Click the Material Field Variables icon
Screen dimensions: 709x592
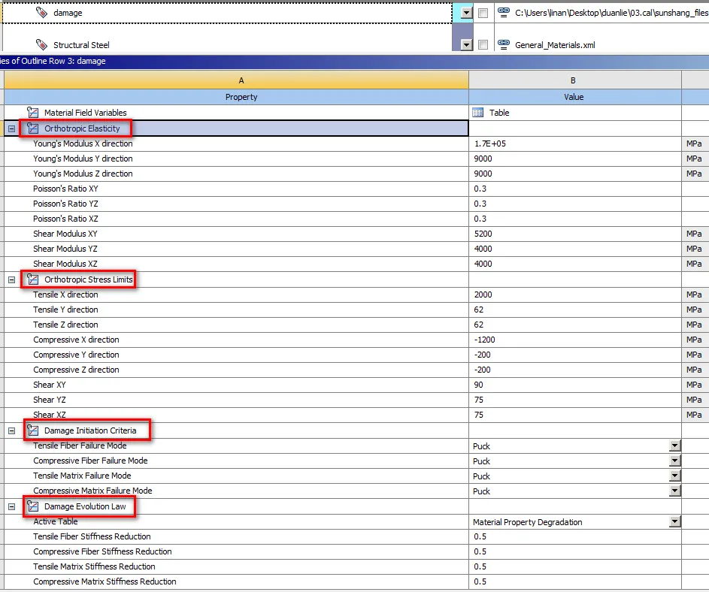pos(33,113)
